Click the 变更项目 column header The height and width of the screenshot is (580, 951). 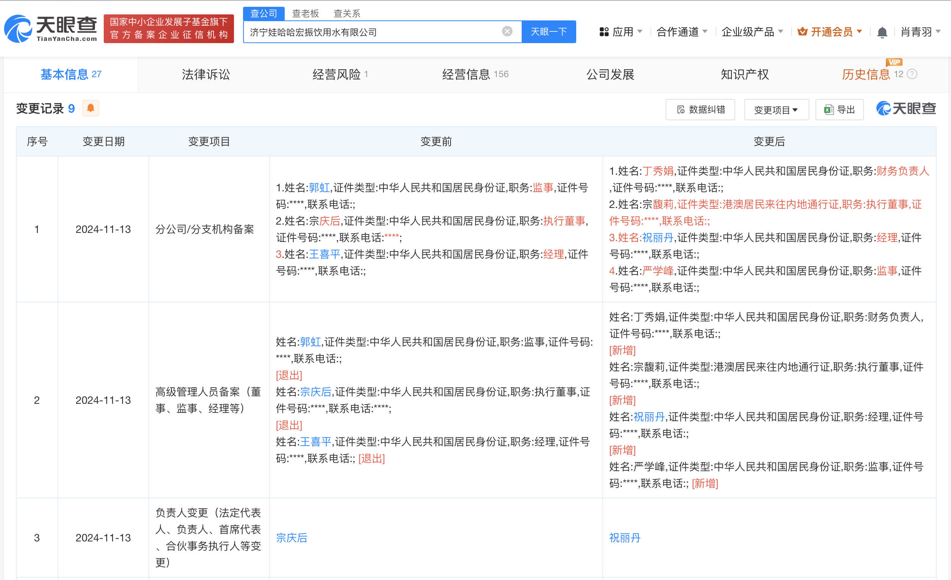209,141
